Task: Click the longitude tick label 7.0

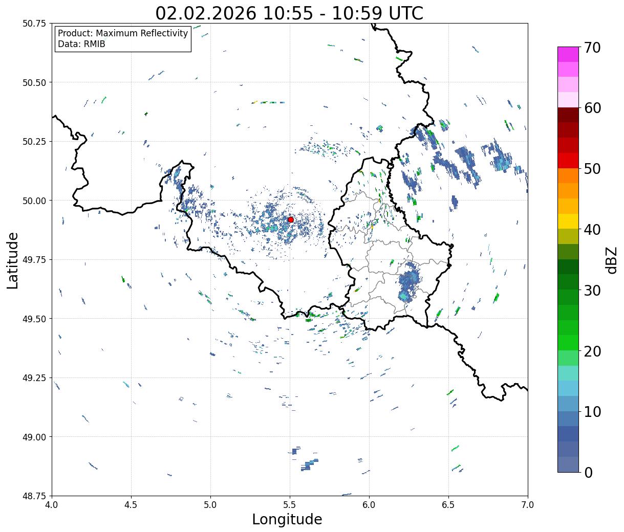Action: (528, 505)
